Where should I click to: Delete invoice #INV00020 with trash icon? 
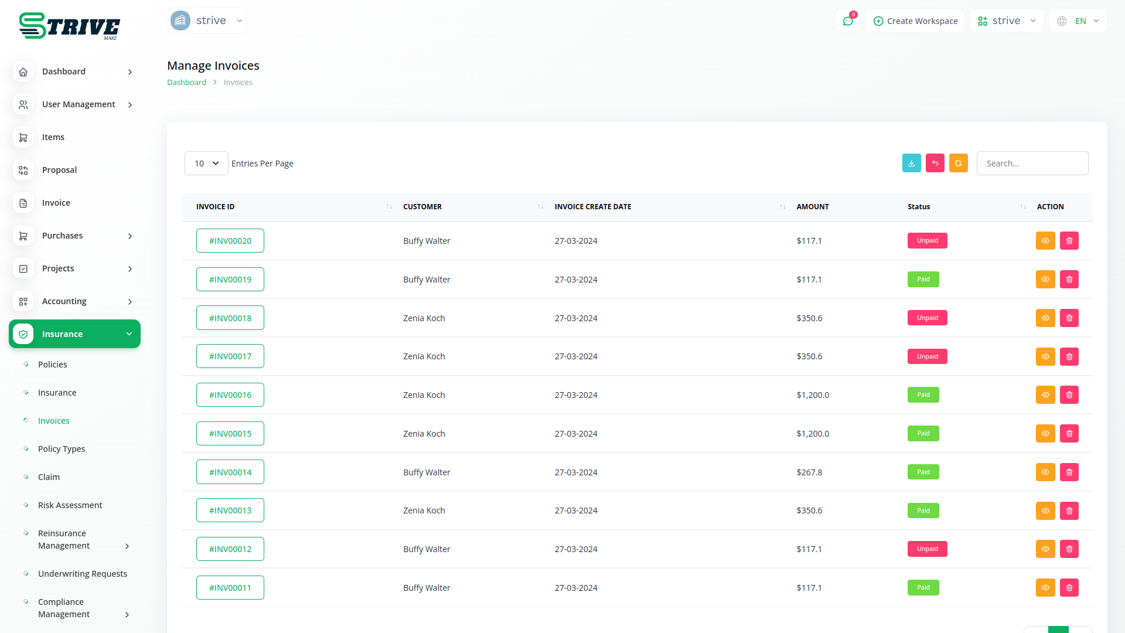click(1069, 241)
